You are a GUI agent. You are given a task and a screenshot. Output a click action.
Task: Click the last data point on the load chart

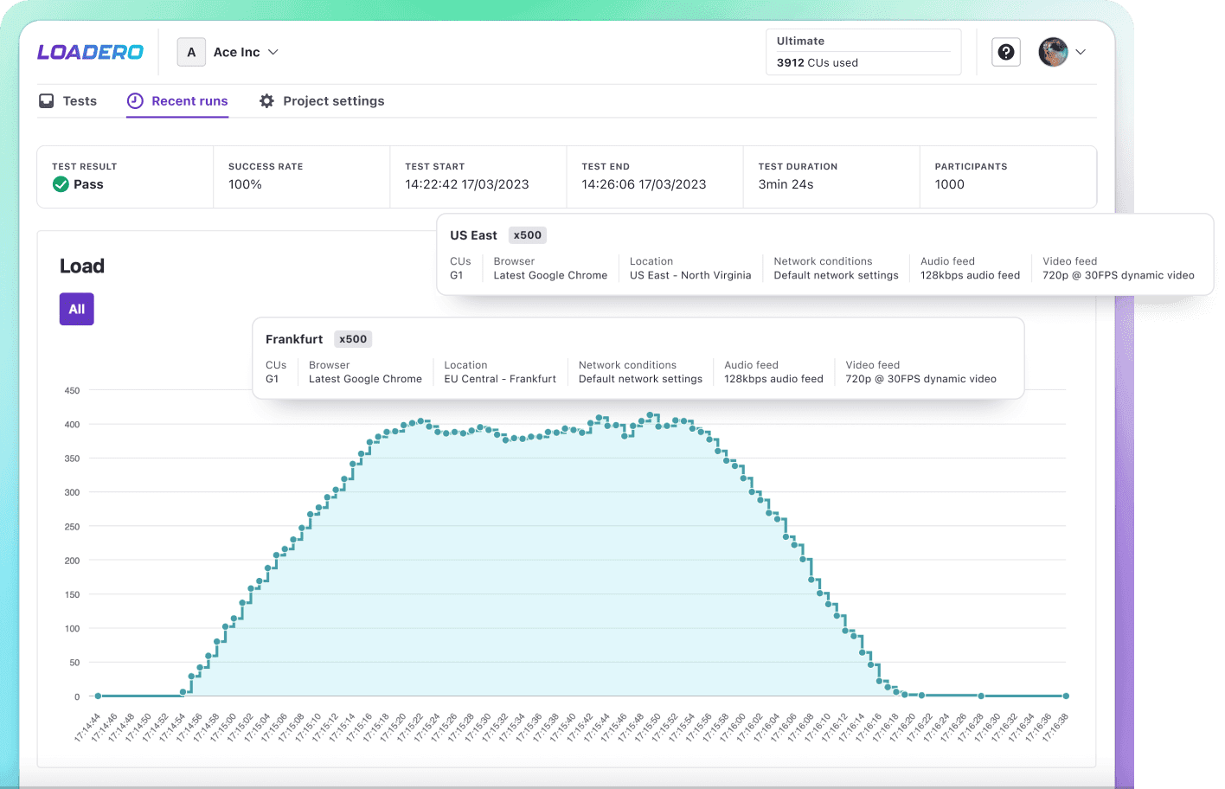1066,696
